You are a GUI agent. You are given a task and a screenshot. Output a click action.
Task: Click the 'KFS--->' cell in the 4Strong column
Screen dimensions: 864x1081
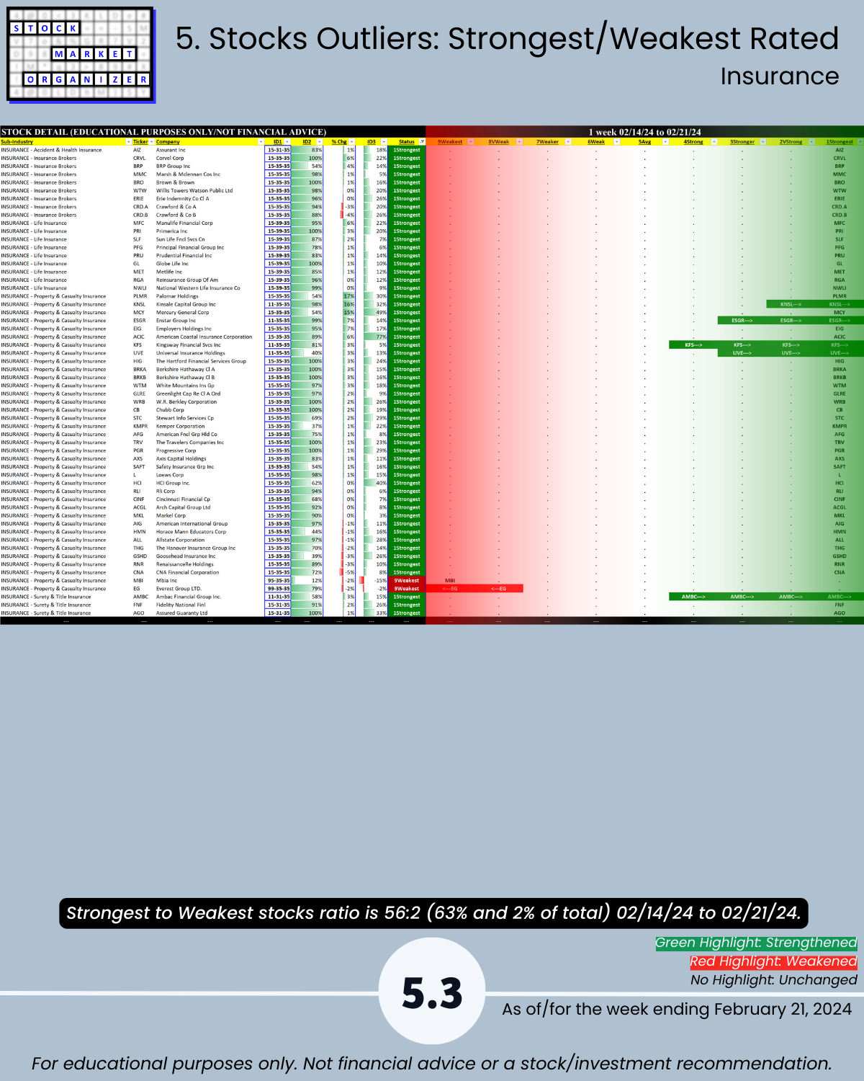coord(693,345)
